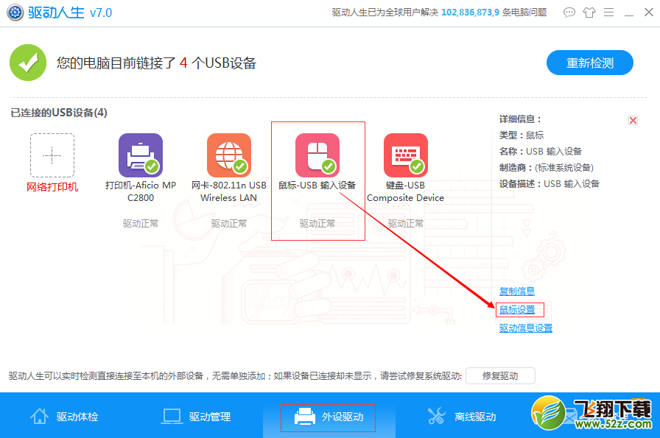This screenshot has width=660, height=438.
Task: Open the feedback chat bubble icon
Action: coord(569,13)
